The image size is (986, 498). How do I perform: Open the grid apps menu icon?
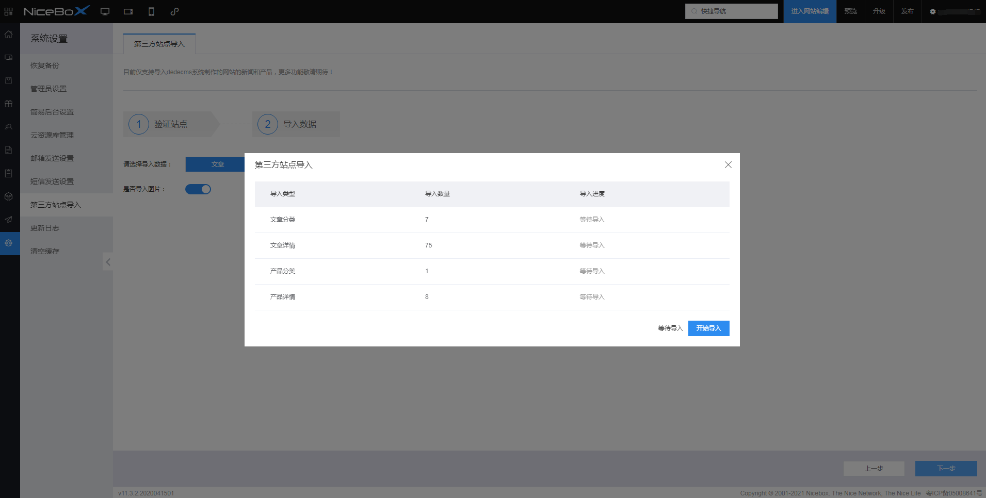click(x=8, y=11)
